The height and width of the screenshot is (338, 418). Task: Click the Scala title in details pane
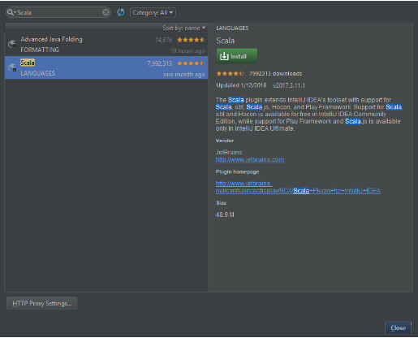pos(226,41)
